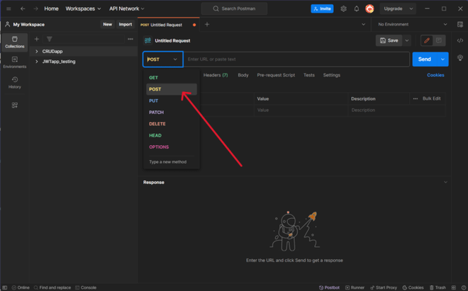Open the POST method dropdown

(162, 59)
